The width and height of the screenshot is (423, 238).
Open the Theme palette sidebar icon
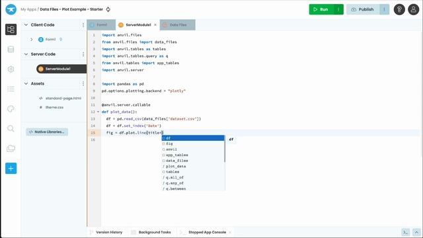[x=11, y=108]
